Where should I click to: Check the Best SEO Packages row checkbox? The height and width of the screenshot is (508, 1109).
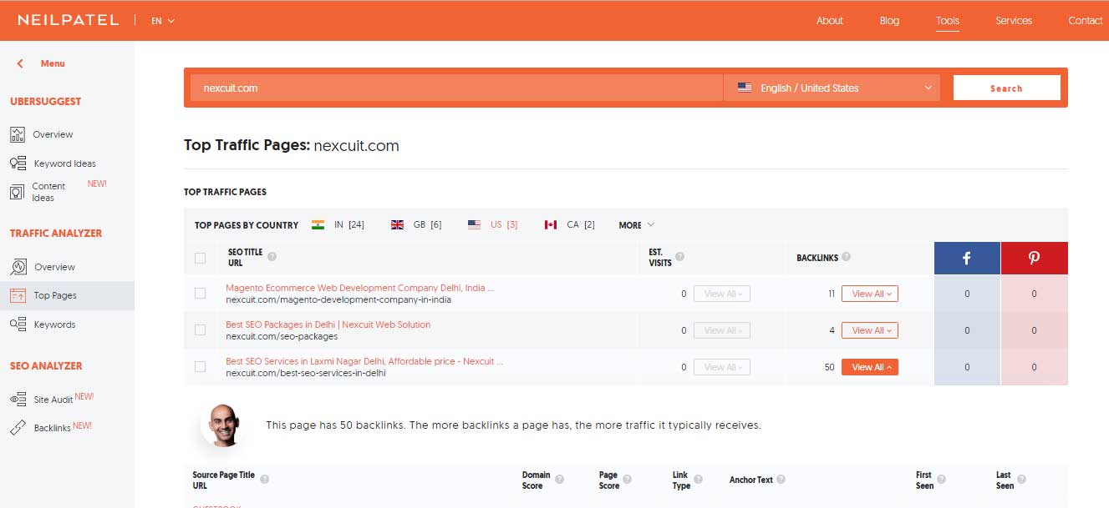tap(200, 329)
